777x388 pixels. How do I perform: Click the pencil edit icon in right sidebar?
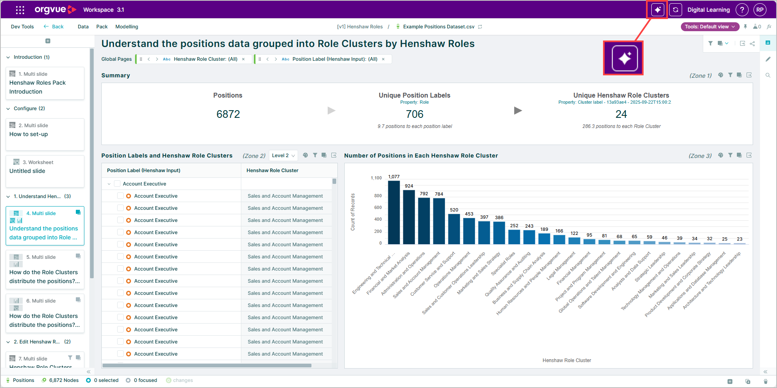[768, 59]
